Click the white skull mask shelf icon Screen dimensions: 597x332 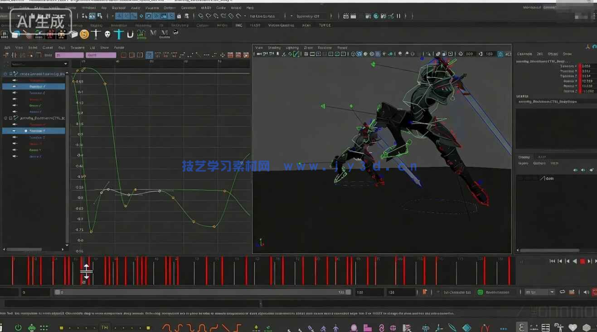[x=107, y=34]
